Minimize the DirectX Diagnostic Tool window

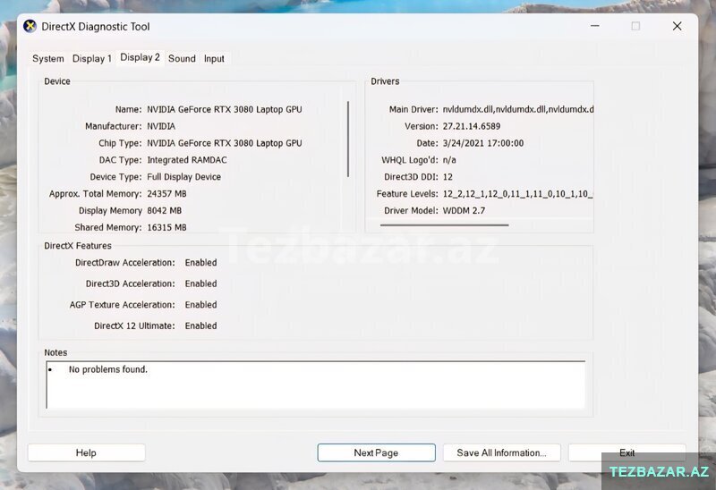(x=593, y=27)
